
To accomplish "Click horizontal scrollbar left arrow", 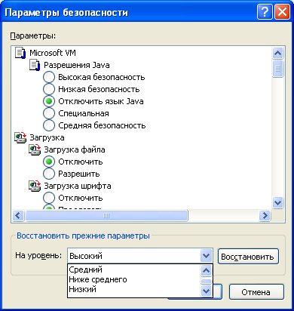I will click(18, 216).
